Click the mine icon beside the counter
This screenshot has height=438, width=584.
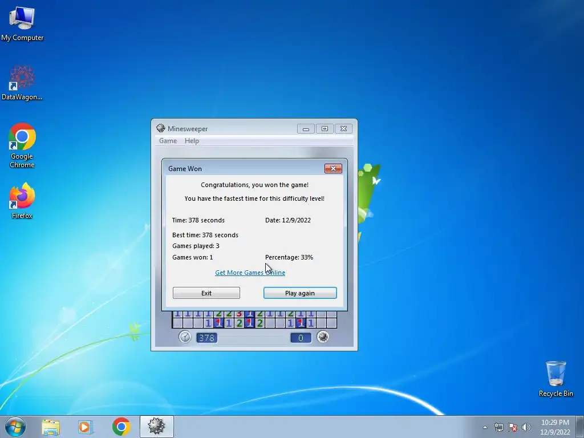pos(323,337)
